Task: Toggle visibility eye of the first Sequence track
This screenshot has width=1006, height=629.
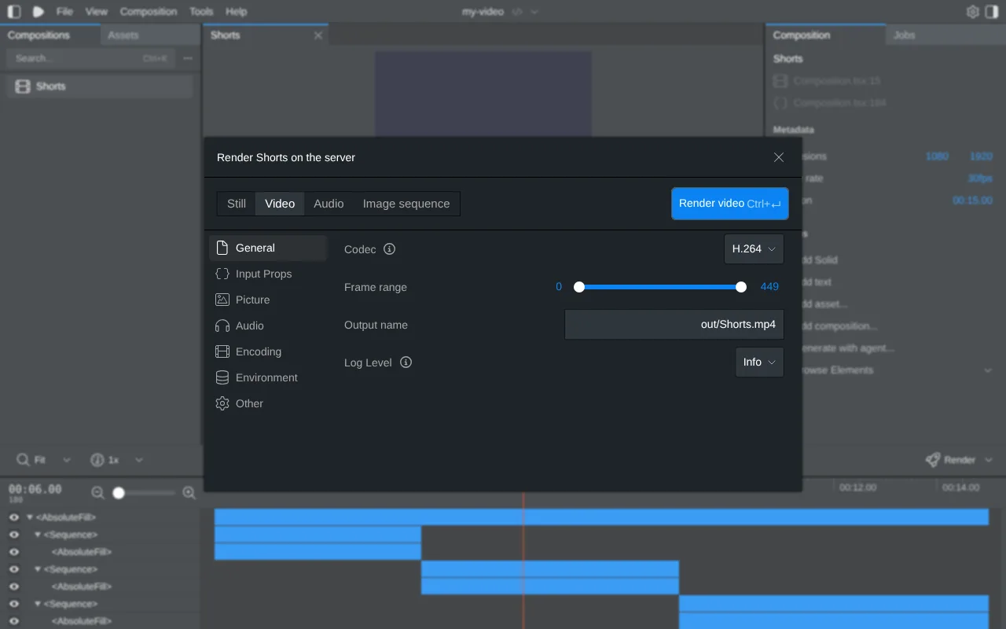Action: pyautogui.click(x=14, y=535)
